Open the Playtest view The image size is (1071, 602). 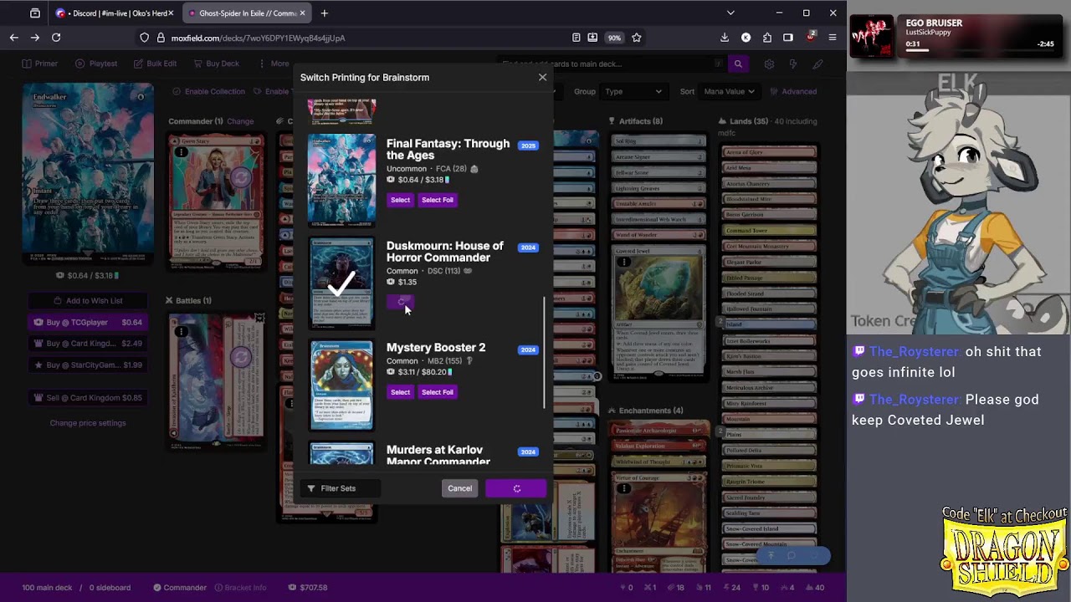(x=96, y=64)
